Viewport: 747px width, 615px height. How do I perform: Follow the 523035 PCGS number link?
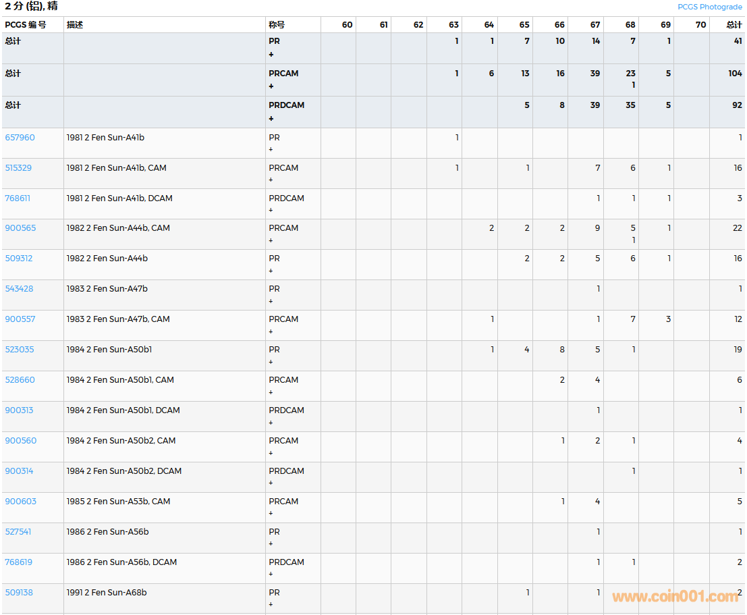tap(19, 350)
